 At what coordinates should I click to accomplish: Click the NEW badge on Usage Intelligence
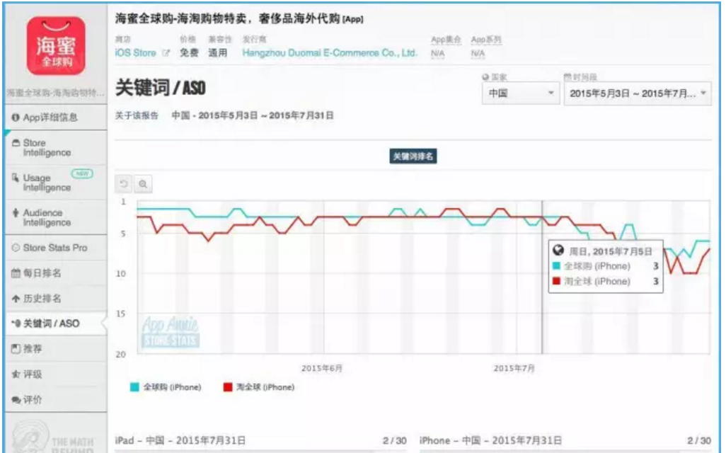[x=82, y=173]
